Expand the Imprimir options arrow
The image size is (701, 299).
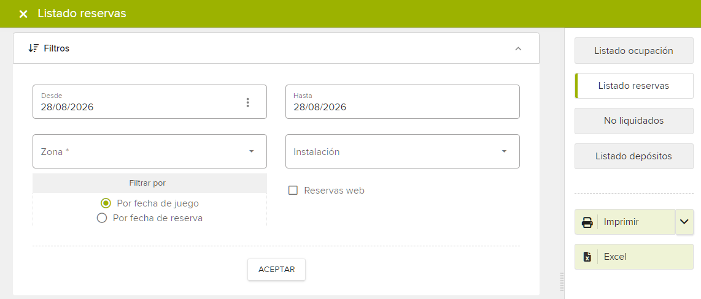684,221
